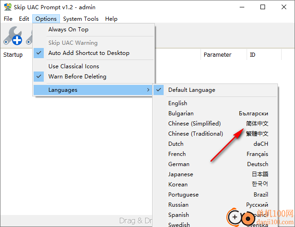
Task: Maximize the Skip UAC Prompt window
Action: (x=263, y=7)
